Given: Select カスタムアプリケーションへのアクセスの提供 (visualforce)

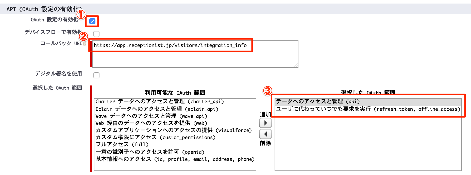Looking at the screenshot, I should click(174, 130).
